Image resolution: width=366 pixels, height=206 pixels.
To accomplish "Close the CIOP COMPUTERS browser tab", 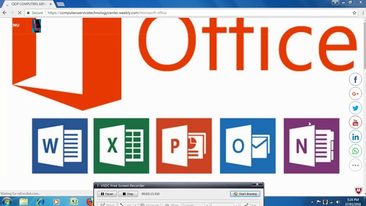I will 51,4.
